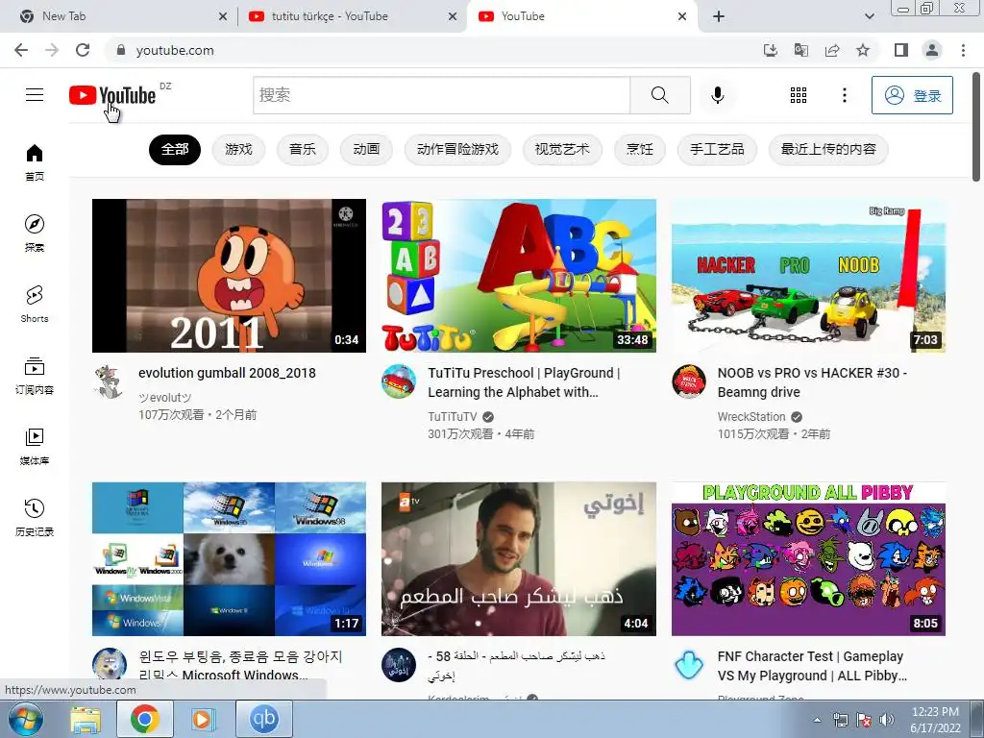Screen dimensions: 984x738
Task: Open 订阅内容 subscriptions in sidebar
Action: [x=35, y=376]
